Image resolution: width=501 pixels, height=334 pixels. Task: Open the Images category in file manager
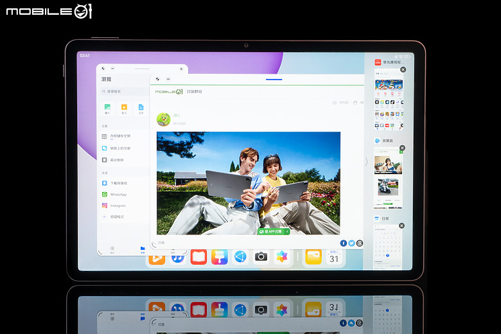pos(107,109)
